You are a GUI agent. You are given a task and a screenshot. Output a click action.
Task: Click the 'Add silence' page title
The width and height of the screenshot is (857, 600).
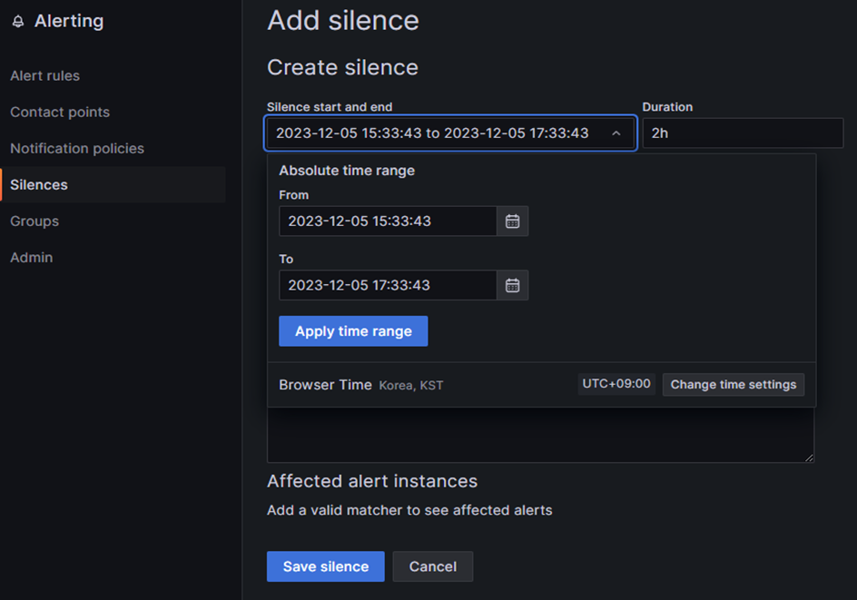[x=343, y=21]
